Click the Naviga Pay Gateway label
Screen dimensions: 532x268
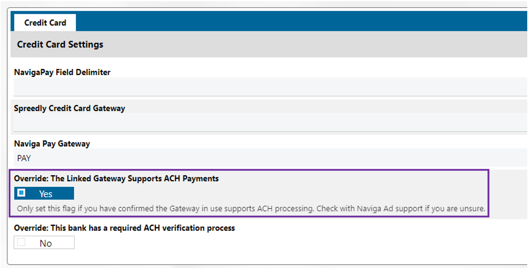(x=52, y=144)
